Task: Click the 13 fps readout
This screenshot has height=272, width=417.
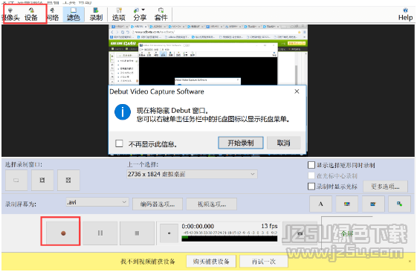Action: click(x=269, y=226)
